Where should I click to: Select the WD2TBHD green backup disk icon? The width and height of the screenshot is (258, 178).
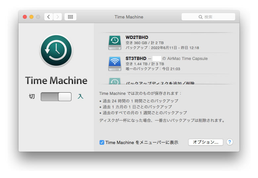[114, 43]
